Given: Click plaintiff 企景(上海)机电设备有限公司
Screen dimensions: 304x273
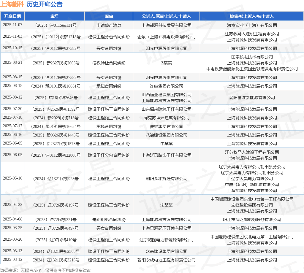Looking at the screenshot, I should [166, 37].
